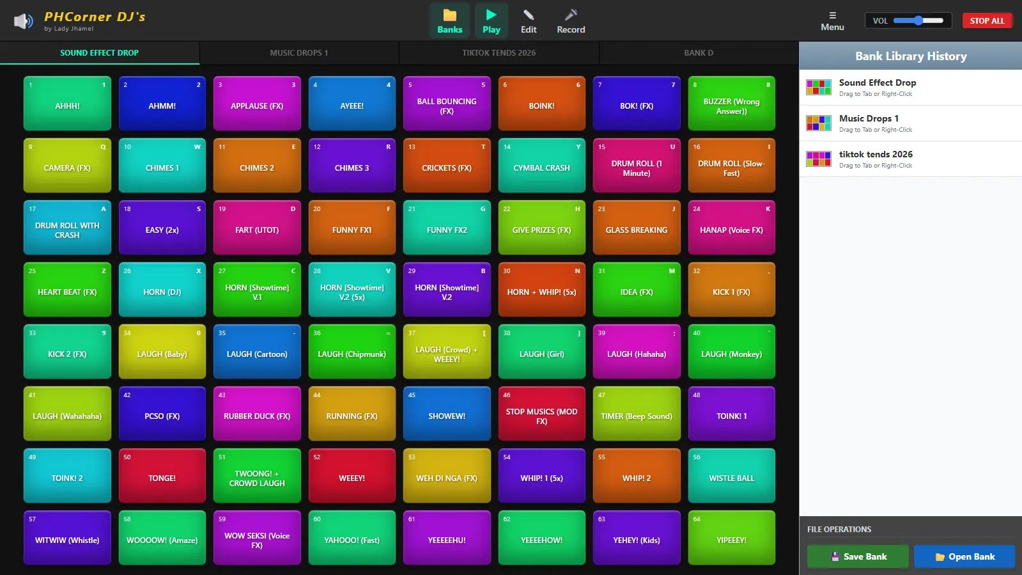The height and width of the screenshot is (575, 1022).
Task: Click the tiktok tends 2026 bank thumbnail
Action: [x=818, y=159]
